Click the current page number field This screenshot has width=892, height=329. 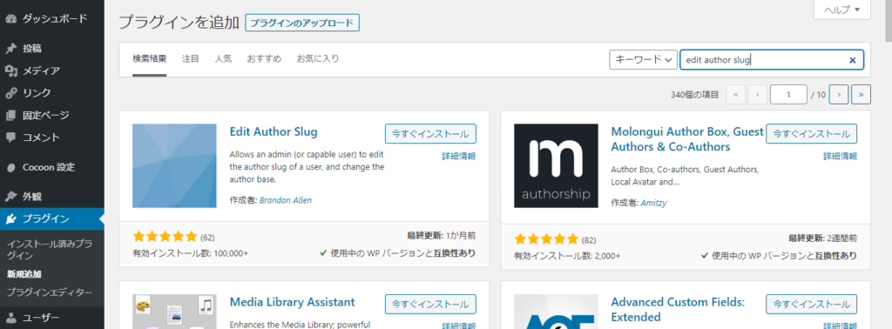pyautogui.click(x=788, y=95)
